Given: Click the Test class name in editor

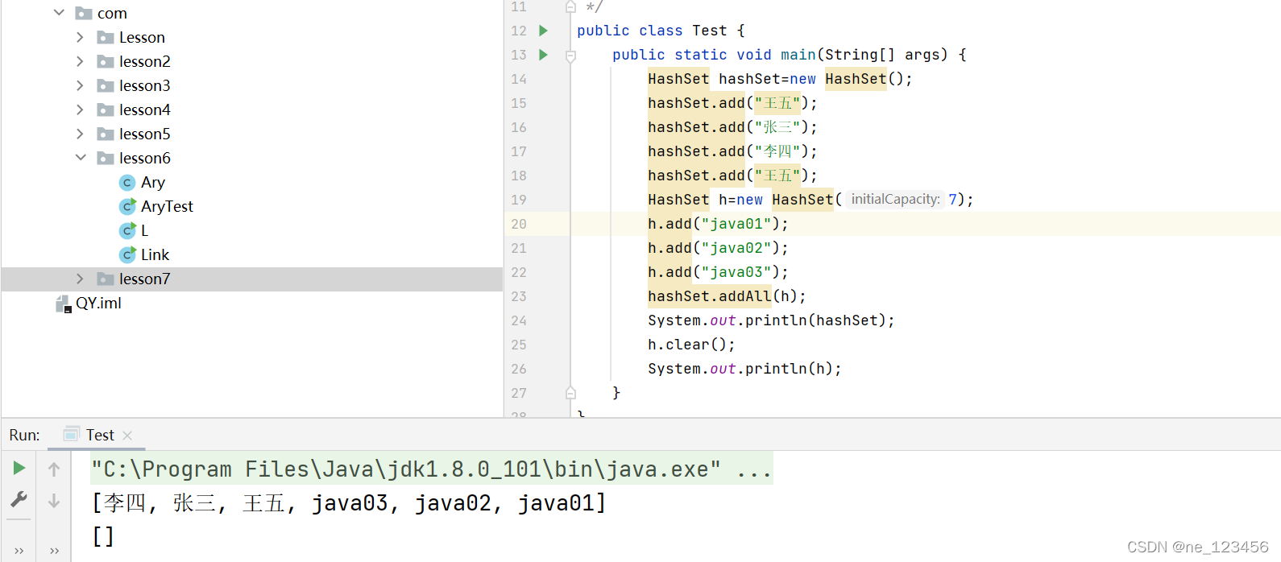Looking at the screenshot, I should pos(709,31).
